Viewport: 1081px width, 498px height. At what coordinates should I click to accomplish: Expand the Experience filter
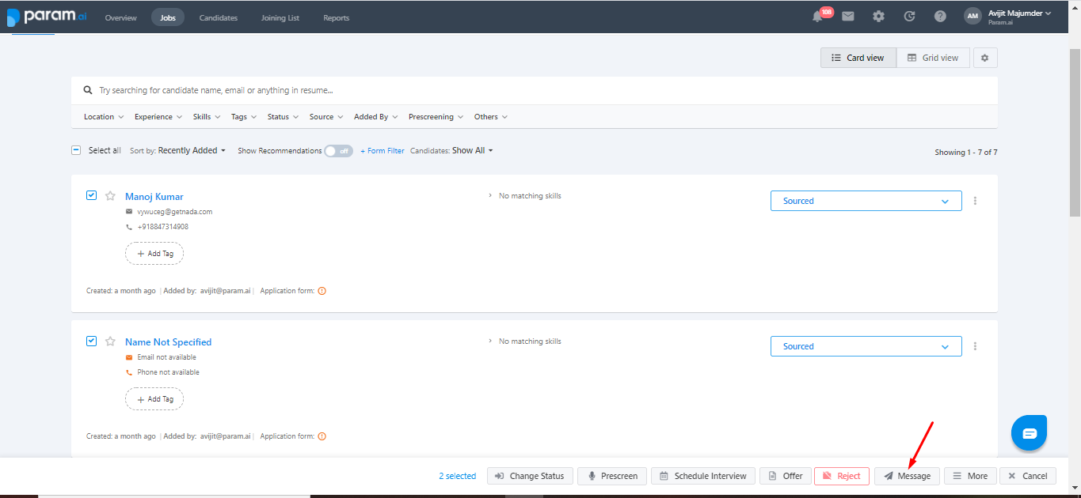pos(158,117)
